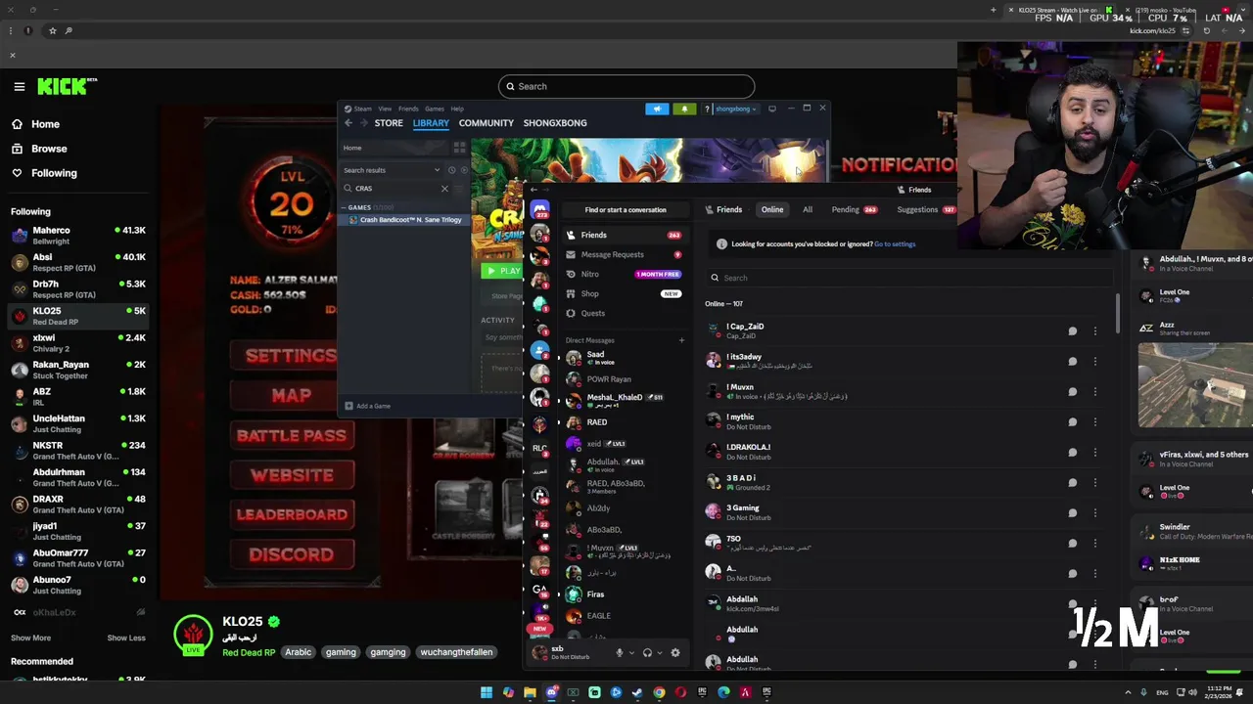Message ! Cap_ZaiD via chat icon
The image size is (1253, 704).
tap(1072, 331)
